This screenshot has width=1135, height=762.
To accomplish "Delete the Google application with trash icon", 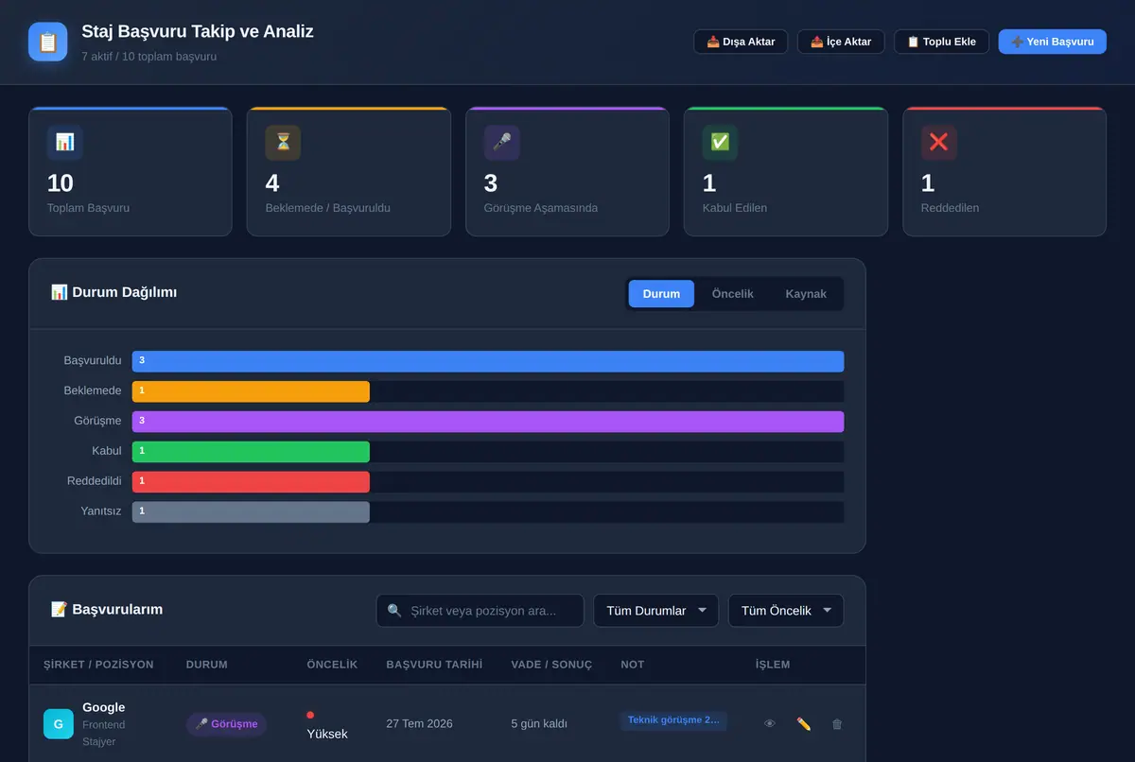I will click(837, 724).
